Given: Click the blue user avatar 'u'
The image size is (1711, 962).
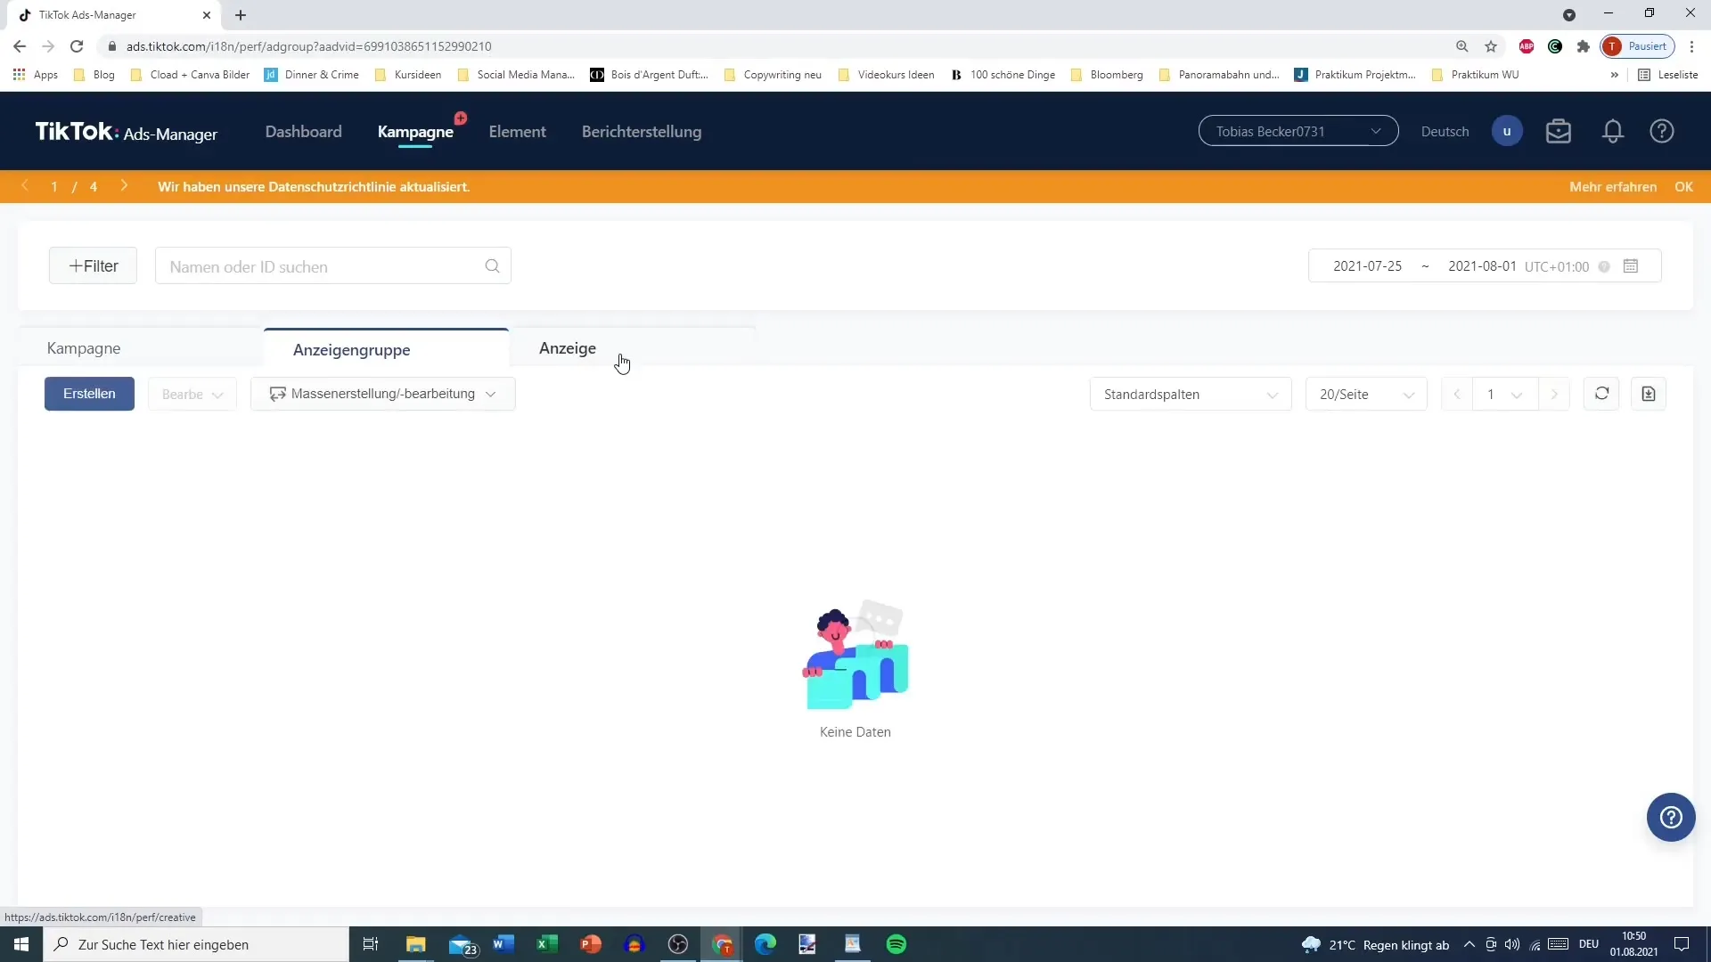Looking at the screenshot, I should pos(1507,132).
